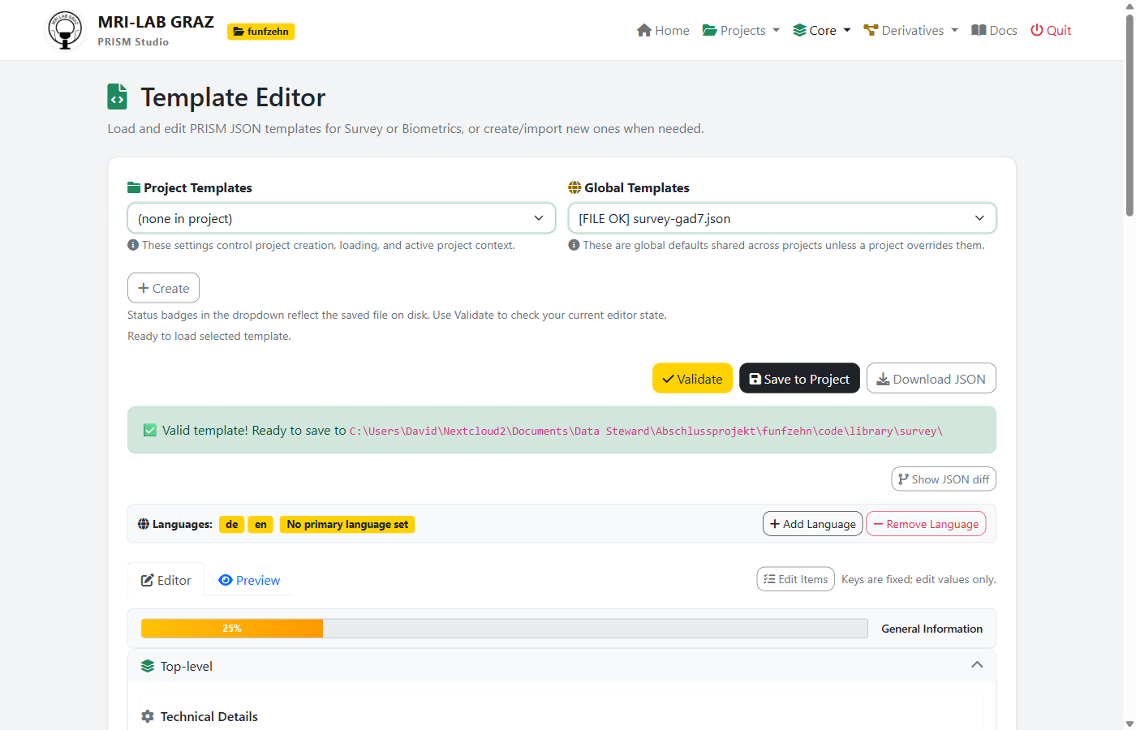The width and height of the screenshot is (1136, 730).
Task: Click the Top-level layers icon
Action: [148, 666]
